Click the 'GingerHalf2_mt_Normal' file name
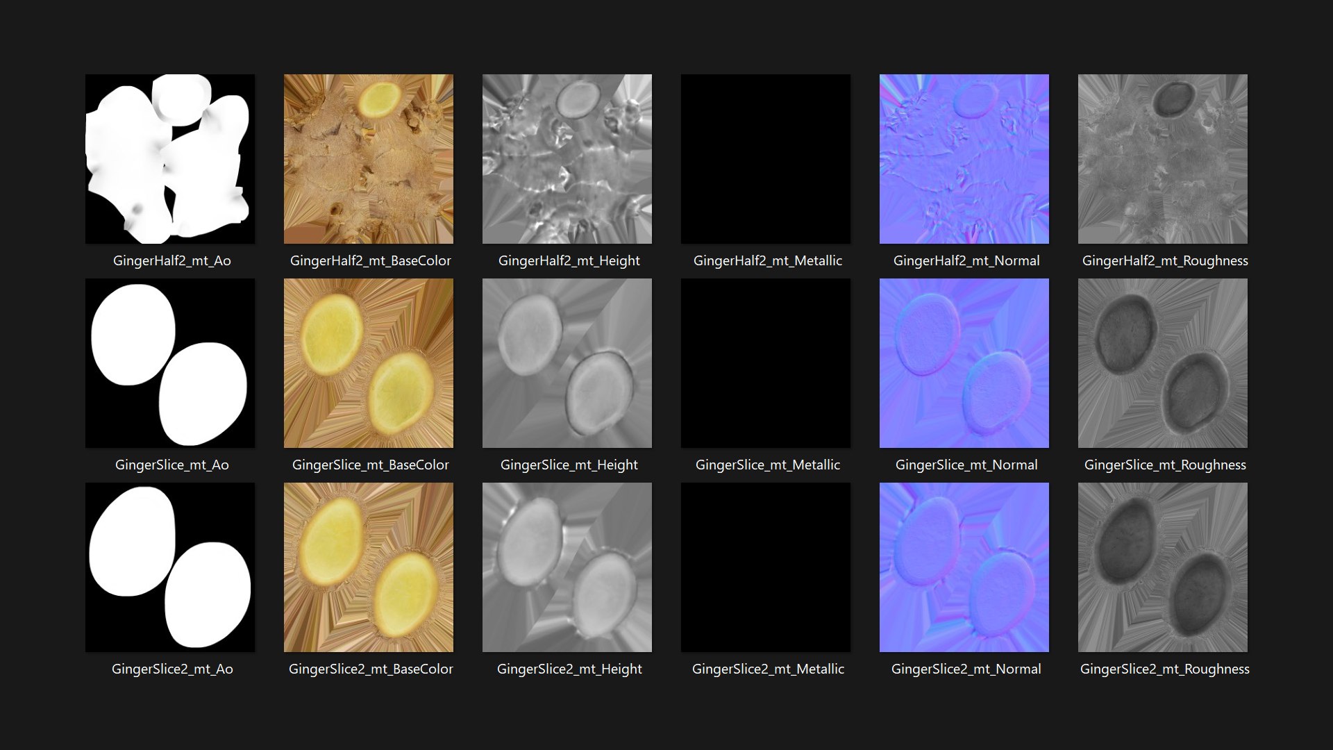The height and width of the screenshot is (750, 1333). pos(966,261)
